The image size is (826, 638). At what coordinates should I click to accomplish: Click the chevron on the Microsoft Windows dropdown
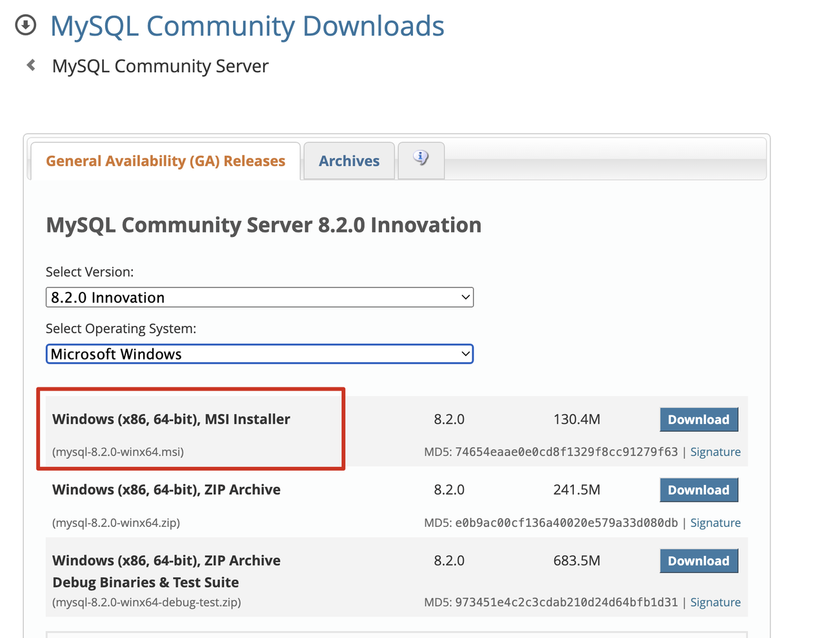[466, 354]
